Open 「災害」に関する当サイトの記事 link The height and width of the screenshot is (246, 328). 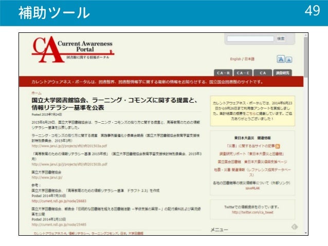250,146
